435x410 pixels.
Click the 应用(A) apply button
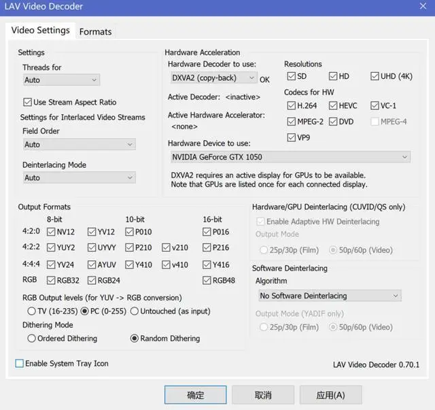[331, 395]
